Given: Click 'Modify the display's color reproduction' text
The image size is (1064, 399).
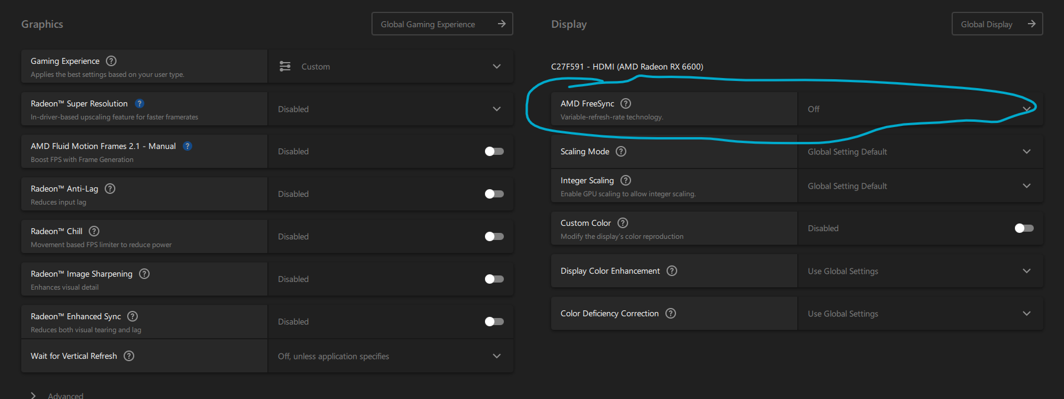Looking at the screenshot, I should coord(622,236).
